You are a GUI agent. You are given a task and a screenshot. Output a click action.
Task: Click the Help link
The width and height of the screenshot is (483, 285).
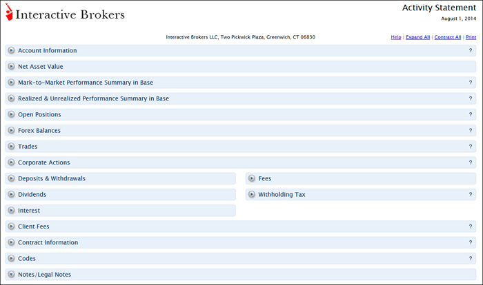[396, 37]
